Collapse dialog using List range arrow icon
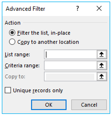This screenshot has height=116, width=112. point(102,55)
